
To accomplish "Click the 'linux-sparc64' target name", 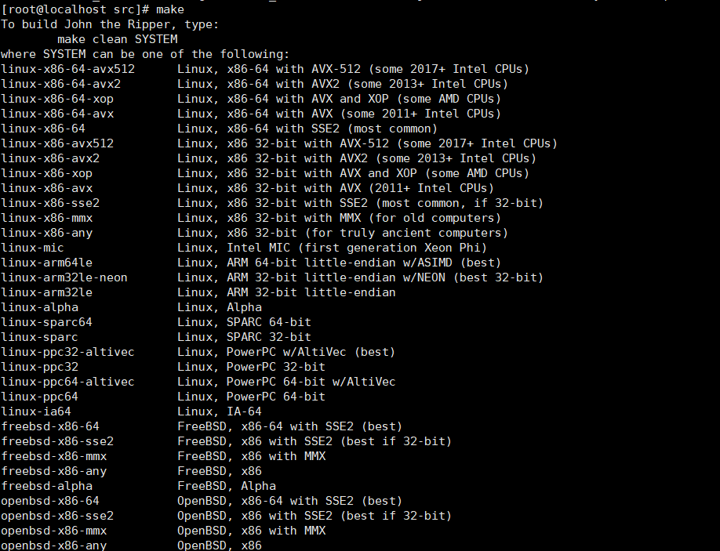I will [47, 322].
